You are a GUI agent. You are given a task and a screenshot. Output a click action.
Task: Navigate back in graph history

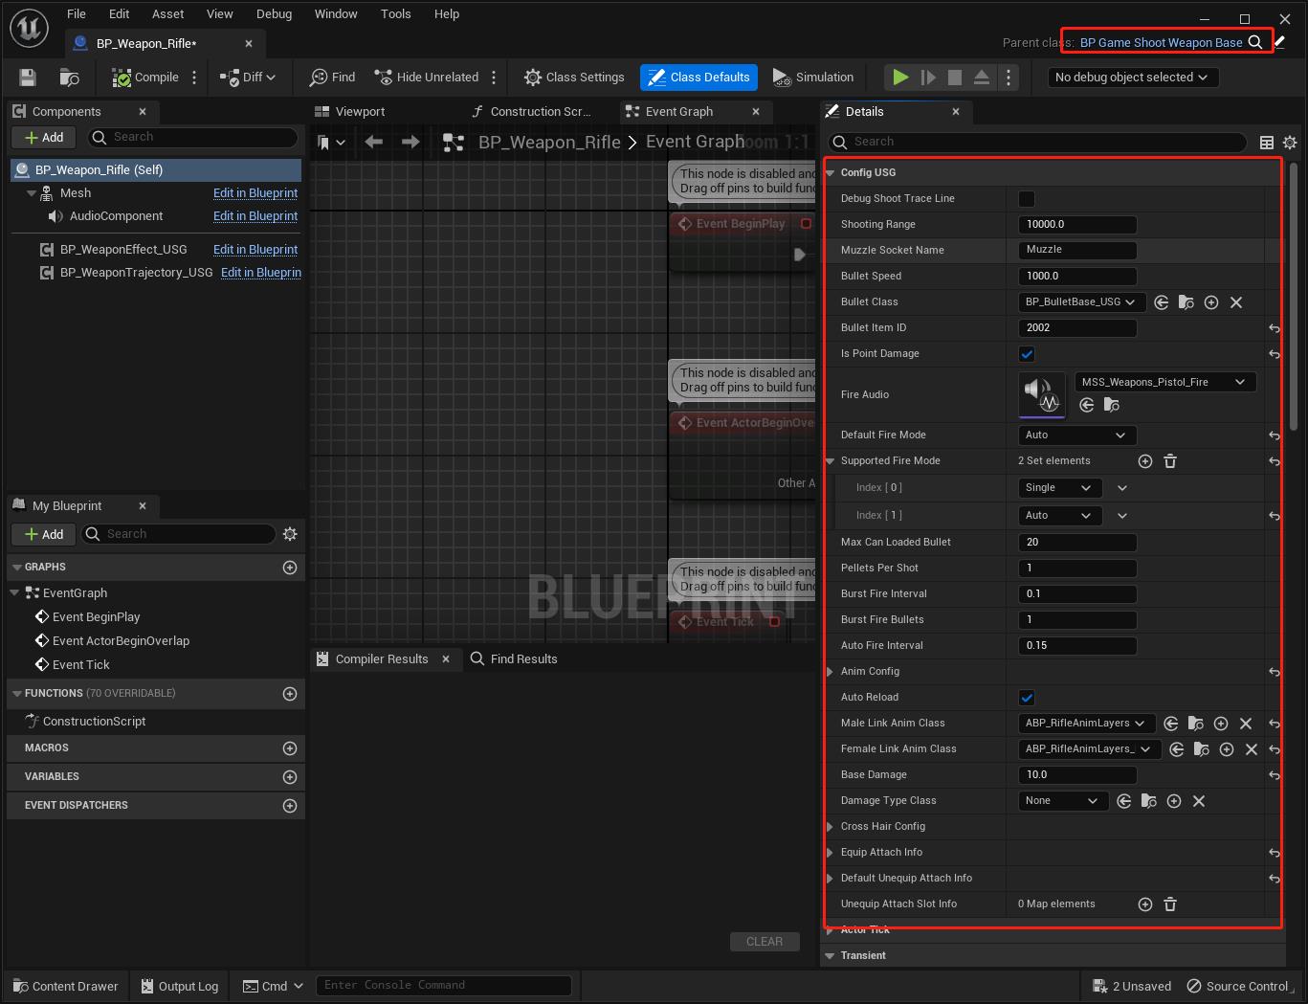tap(373, 143)
